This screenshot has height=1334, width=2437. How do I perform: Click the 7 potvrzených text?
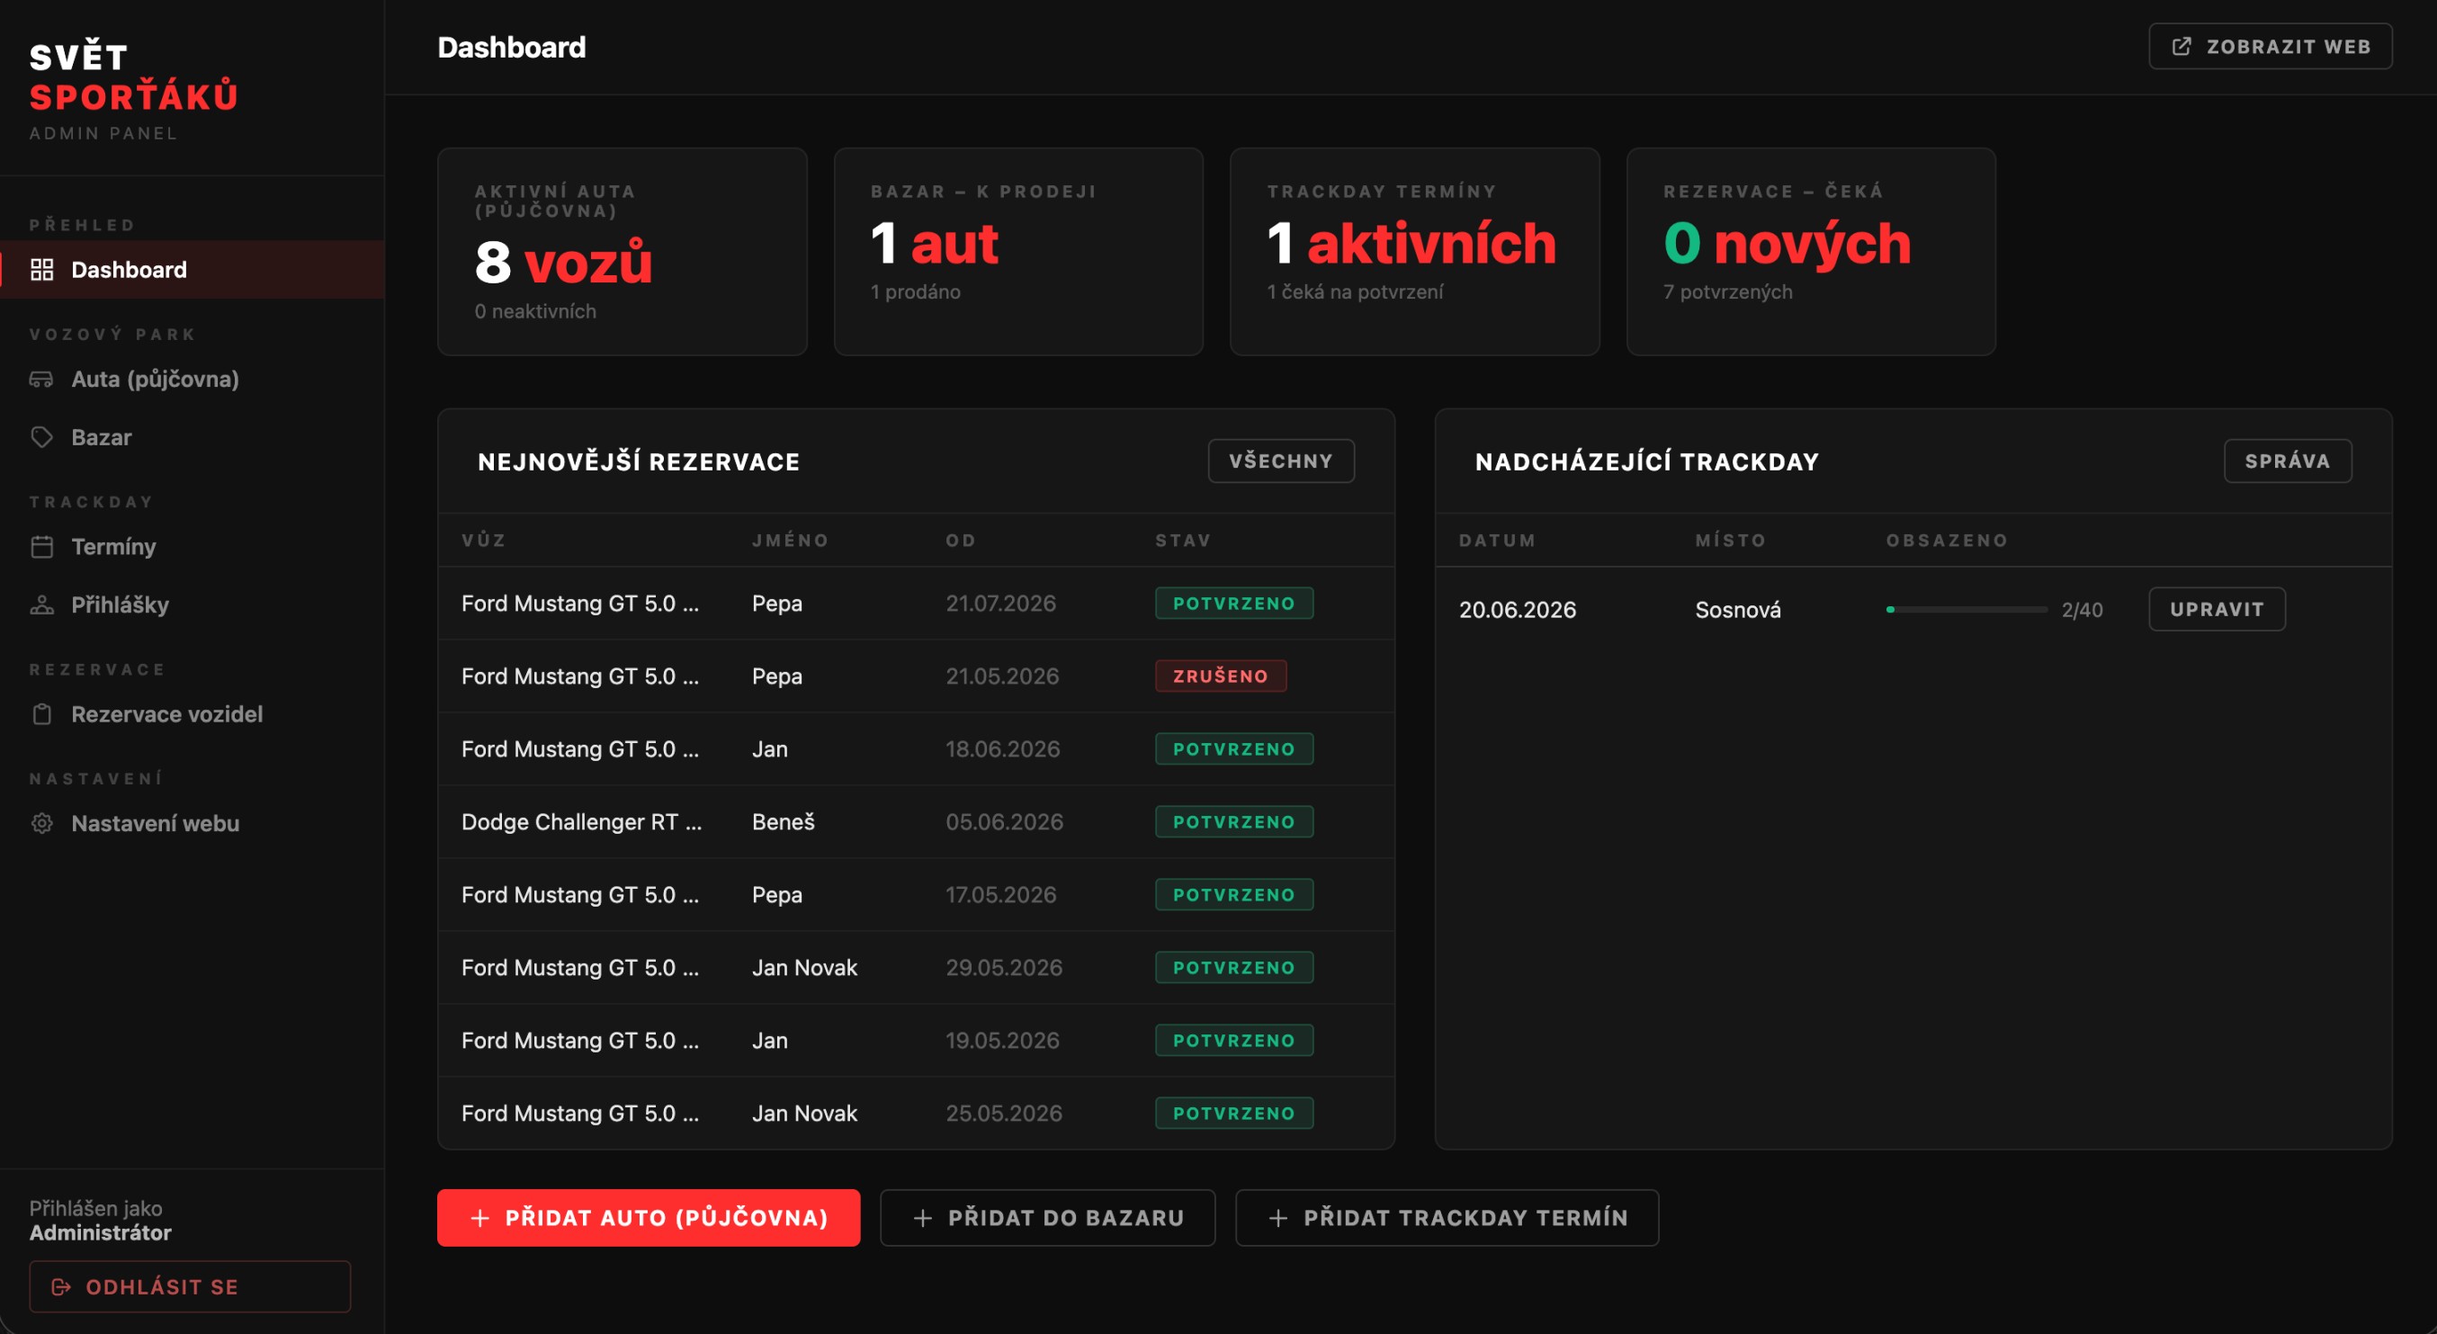pos(1727,291)
